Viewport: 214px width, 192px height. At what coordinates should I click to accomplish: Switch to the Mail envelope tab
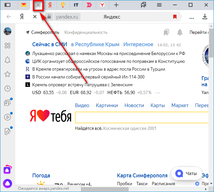24,5
